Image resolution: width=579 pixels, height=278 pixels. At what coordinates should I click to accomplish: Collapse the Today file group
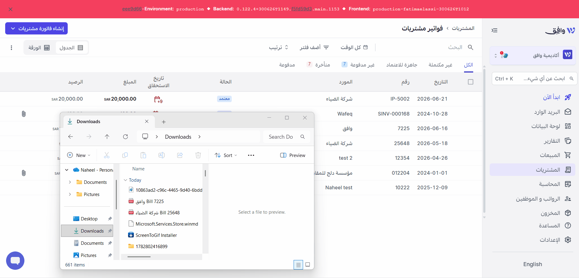click(x=125, y=180)
